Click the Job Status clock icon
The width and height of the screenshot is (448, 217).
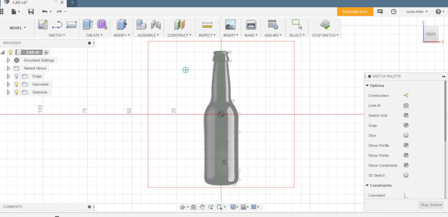coord(393,12)
